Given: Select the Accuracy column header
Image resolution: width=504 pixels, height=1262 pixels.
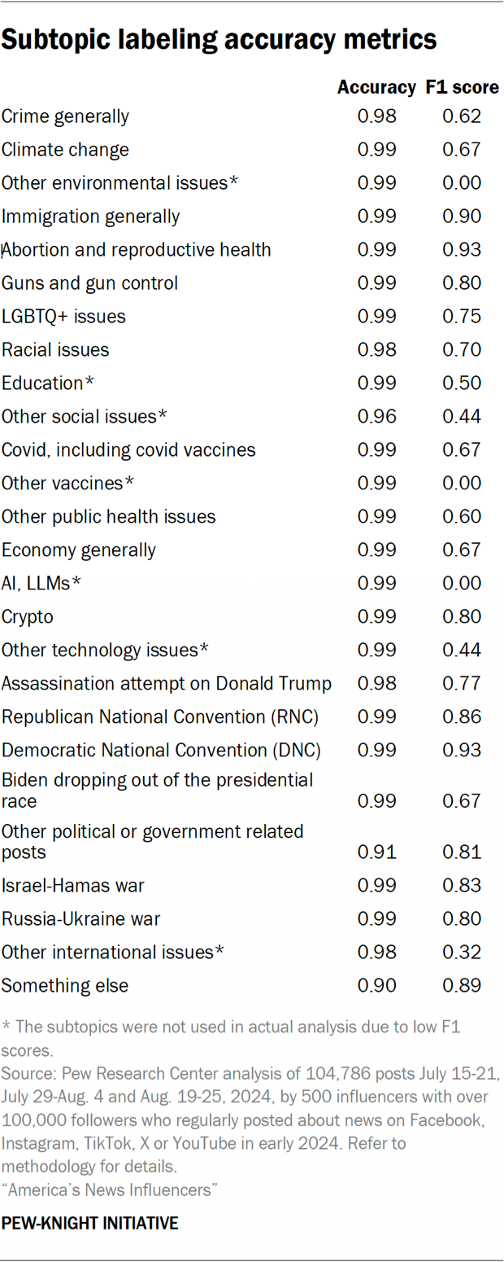Looking at the screenshot, I should [377, 88].
